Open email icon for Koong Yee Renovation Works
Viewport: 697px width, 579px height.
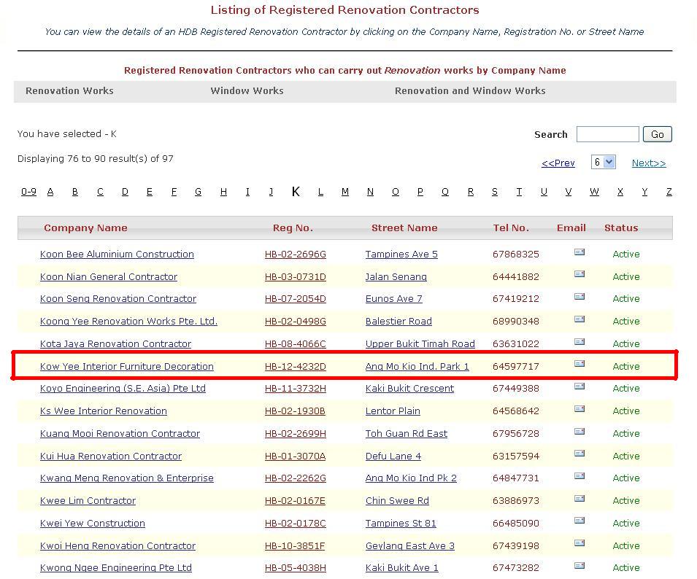[x=579, y=319]
